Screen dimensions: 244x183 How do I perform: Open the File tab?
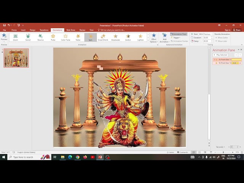click(4, 30)
